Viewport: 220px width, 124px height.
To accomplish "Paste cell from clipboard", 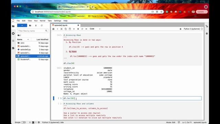I will click(x=70, y=29).
